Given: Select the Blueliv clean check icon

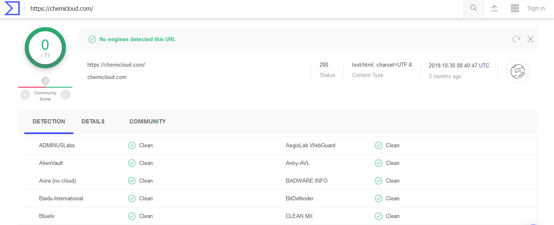Looking at the screenshot, I should (x=132, y=216).
